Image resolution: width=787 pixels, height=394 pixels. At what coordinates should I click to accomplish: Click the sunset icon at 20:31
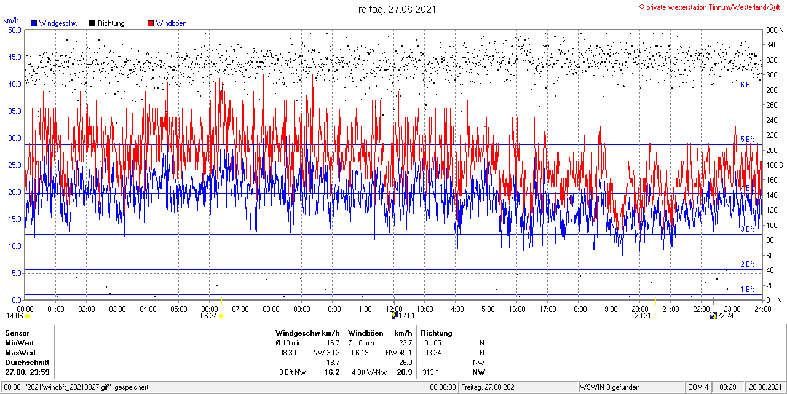pyautogui.click(x=655, y=316)
